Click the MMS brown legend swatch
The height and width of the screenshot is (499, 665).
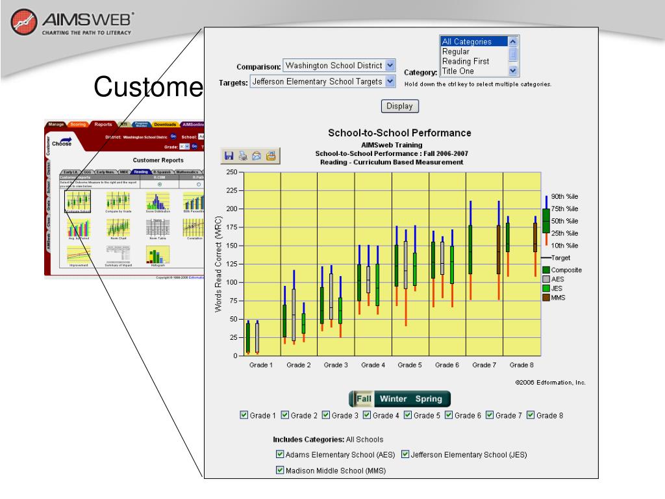pyautogui.click(x=546, y=298)
